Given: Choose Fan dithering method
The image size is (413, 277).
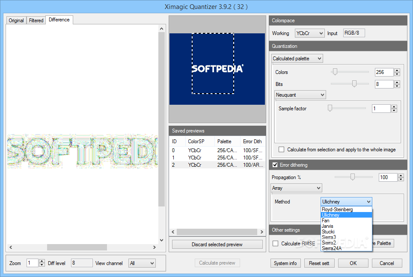Looking at the screenshot, I should (x=346, y=221).
